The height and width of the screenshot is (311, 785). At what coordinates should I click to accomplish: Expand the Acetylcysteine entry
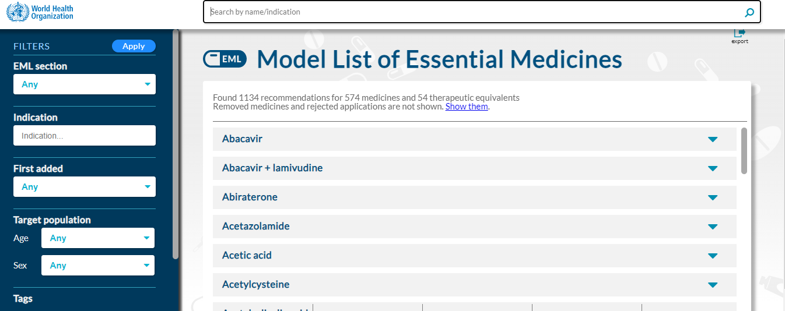(x=712, y=285)
